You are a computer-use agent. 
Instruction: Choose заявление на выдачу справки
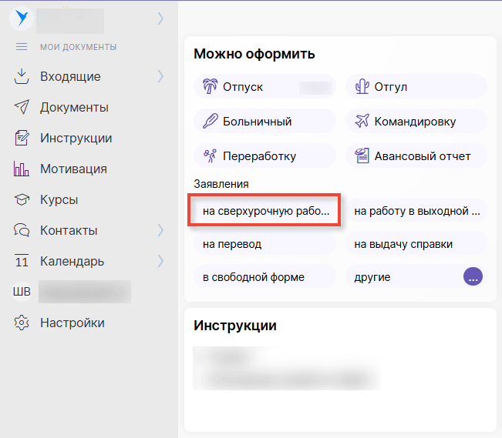pos(415,244)
